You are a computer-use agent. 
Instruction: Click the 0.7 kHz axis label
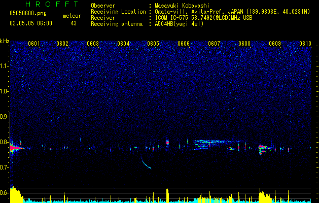pos(4,167)
